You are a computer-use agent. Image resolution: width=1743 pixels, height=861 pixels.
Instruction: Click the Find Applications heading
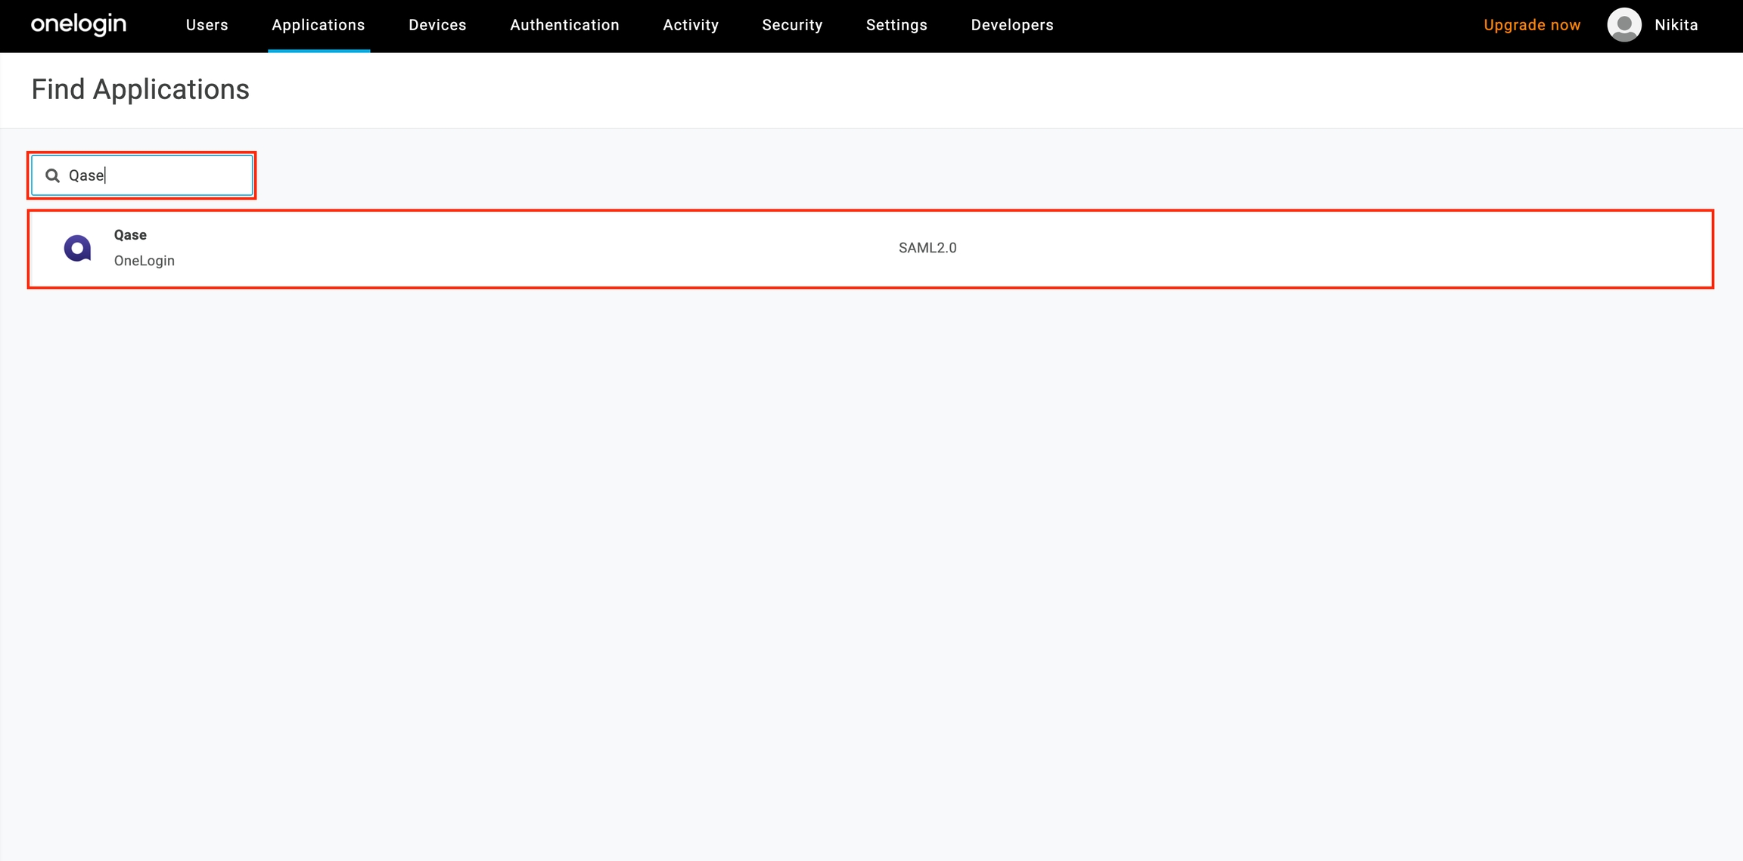(140, 90)
